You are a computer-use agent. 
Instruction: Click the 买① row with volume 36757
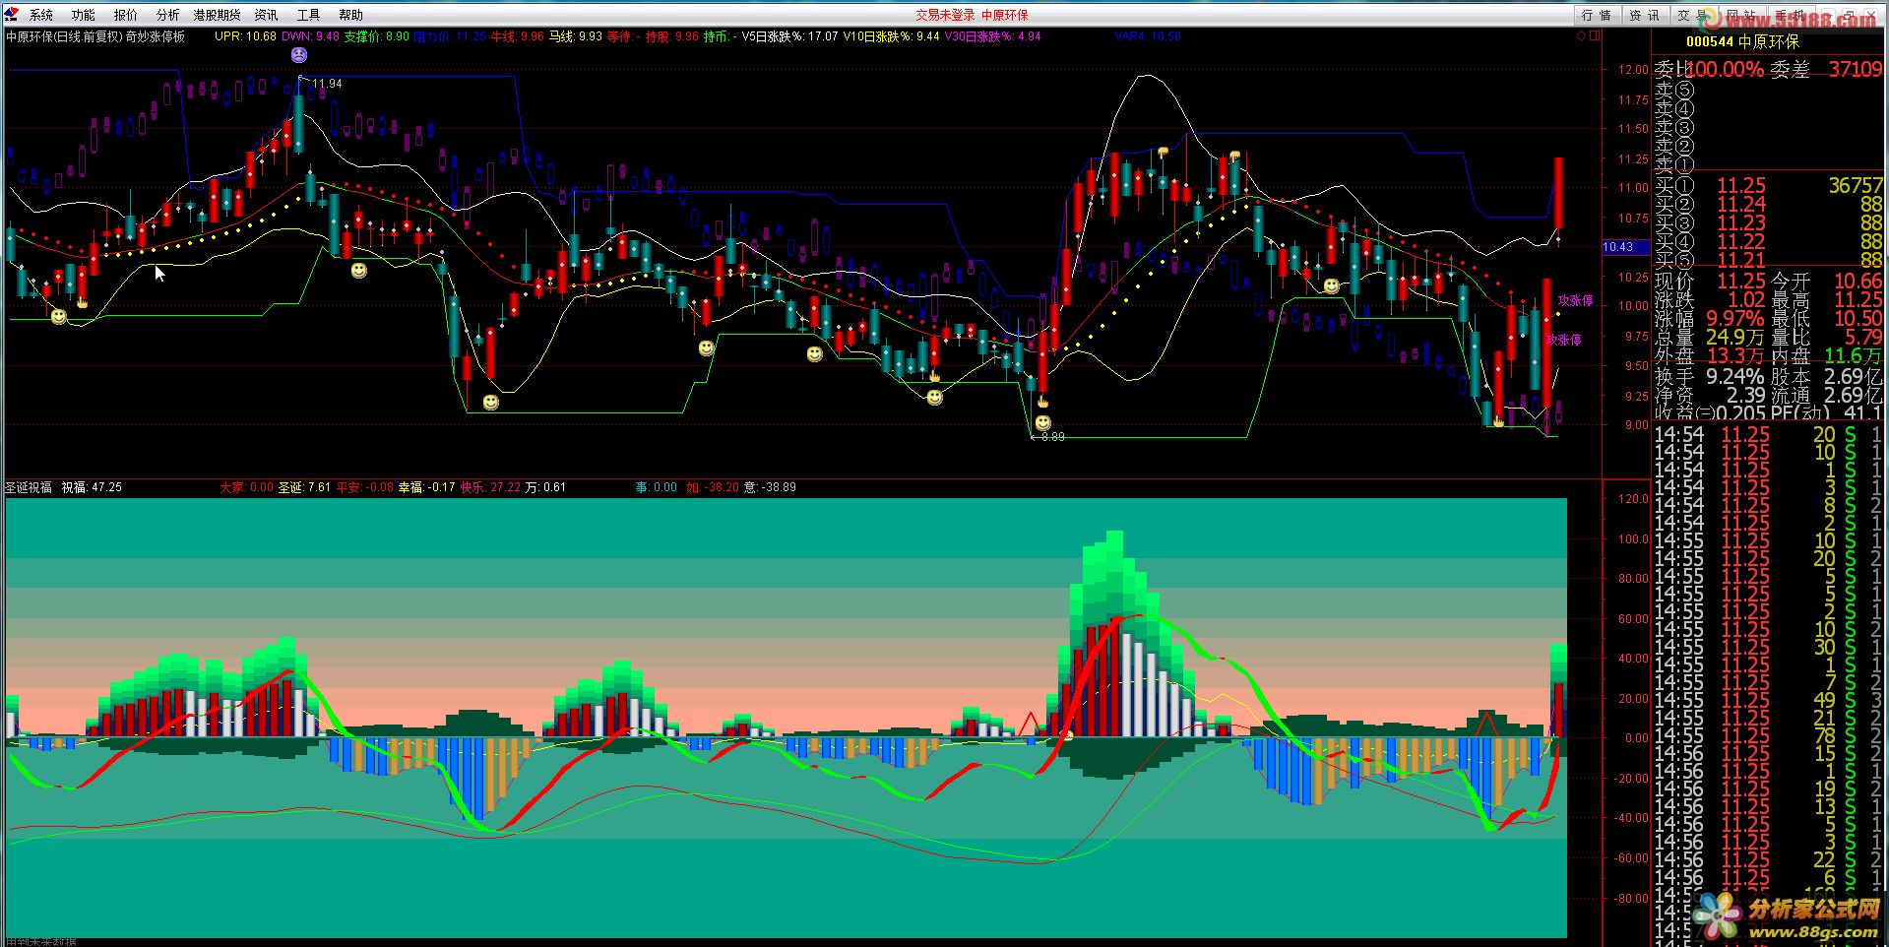[1769, 186]
